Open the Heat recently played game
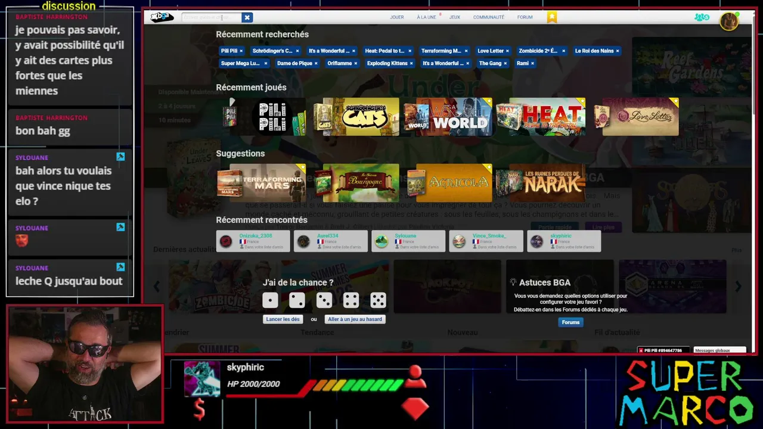This screenshot has width=763, height=429. (541, 117)
